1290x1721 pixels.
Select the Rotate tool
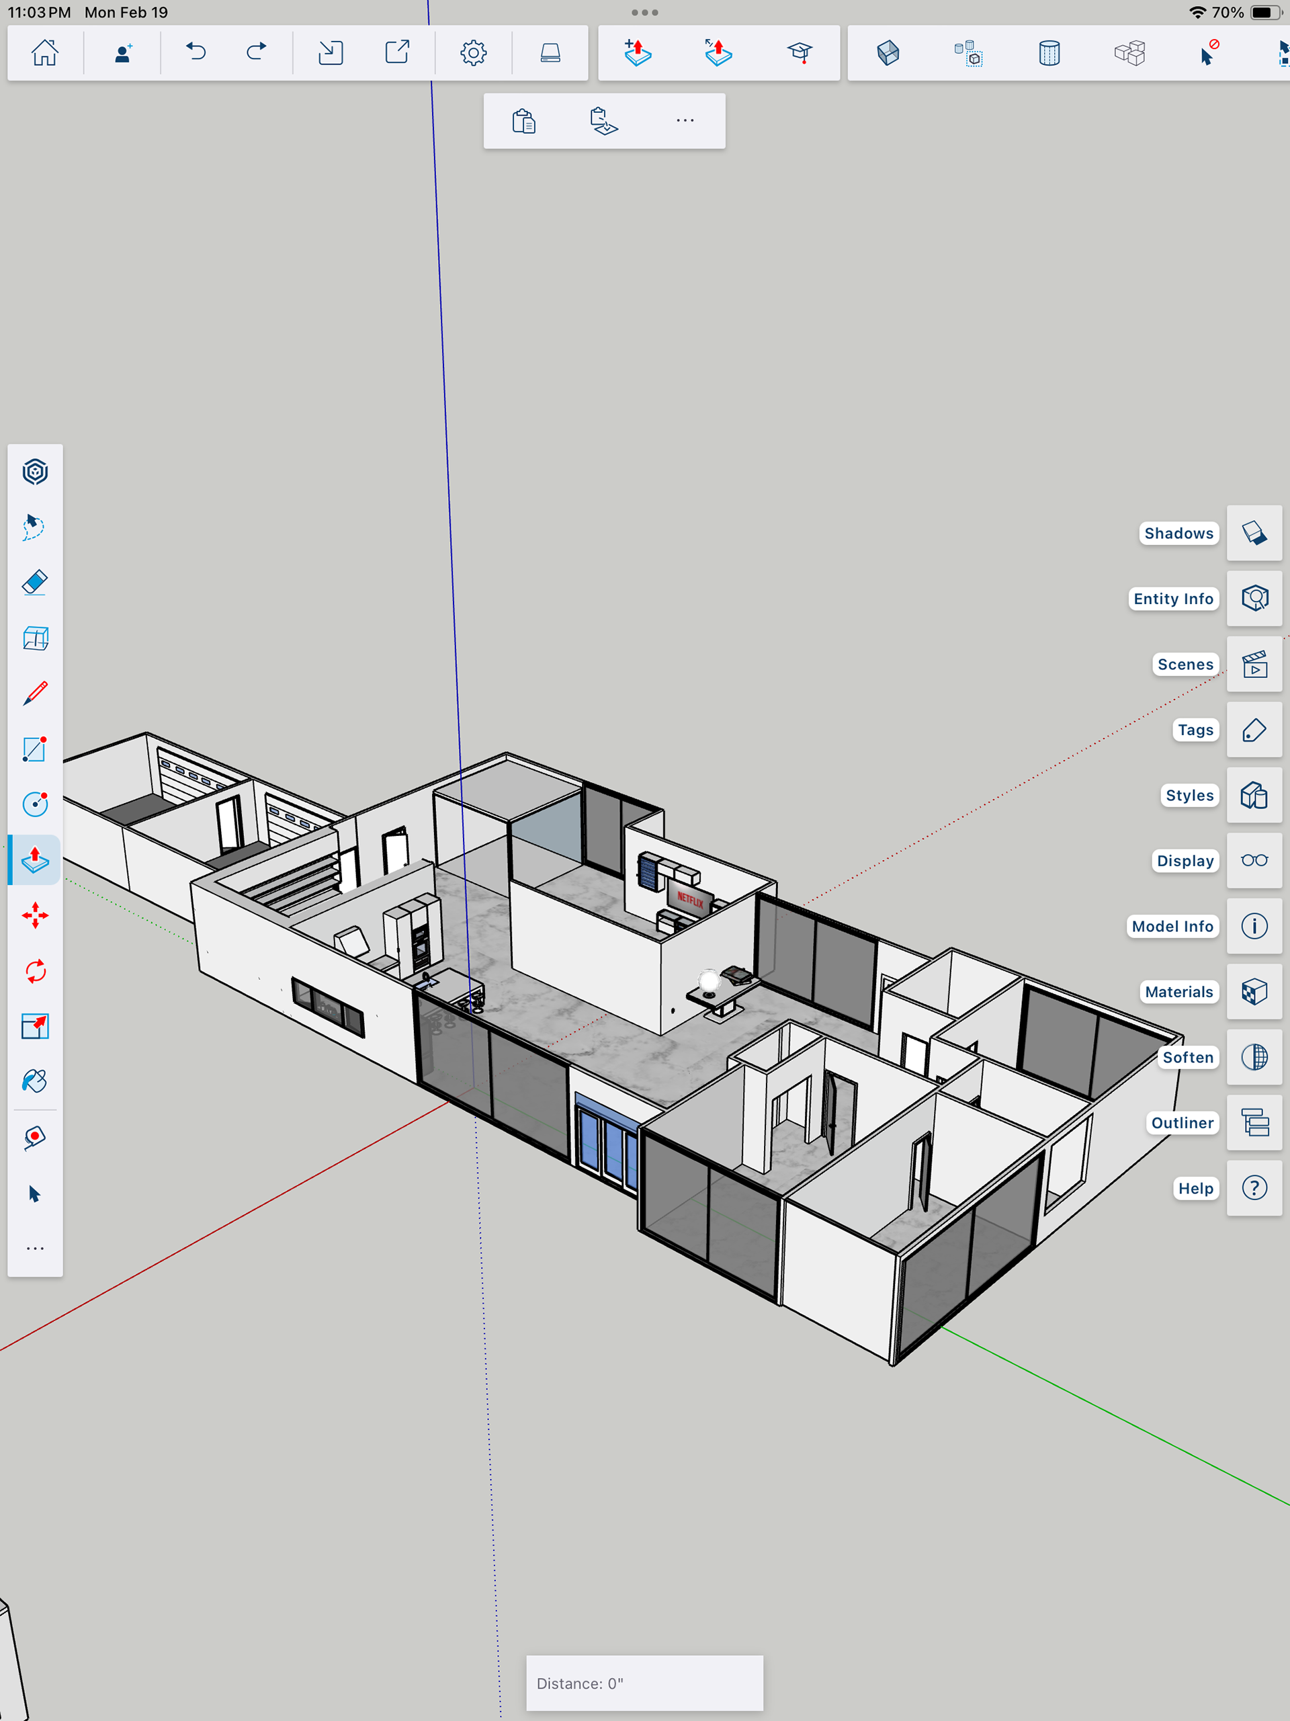pyautogui.click(x=35, y=971)
